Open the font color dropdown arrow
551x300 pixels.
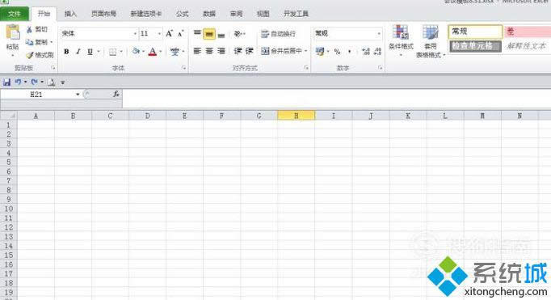coord(160,52)
